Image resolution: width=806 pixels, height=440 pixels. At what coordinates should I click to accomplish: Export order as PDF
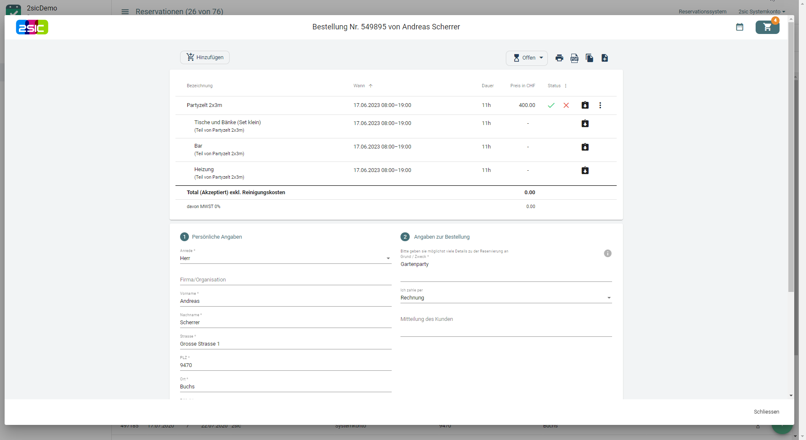click(x=574, y=58)
